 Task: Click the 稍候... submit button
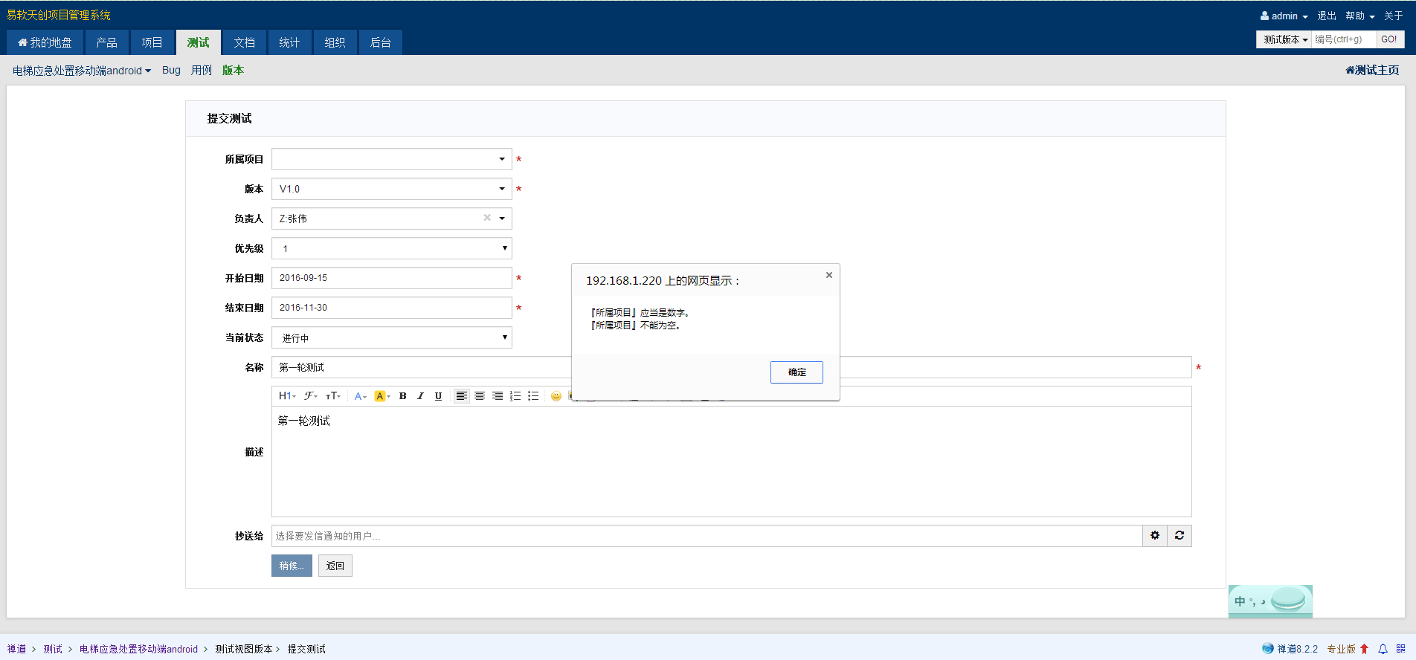point(292,566)
